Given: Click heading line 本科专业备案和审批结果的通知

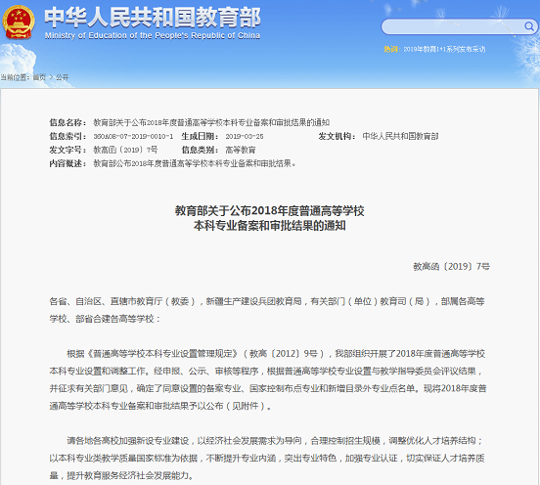Looking at the screenshot, I should (x=270, y=226).
